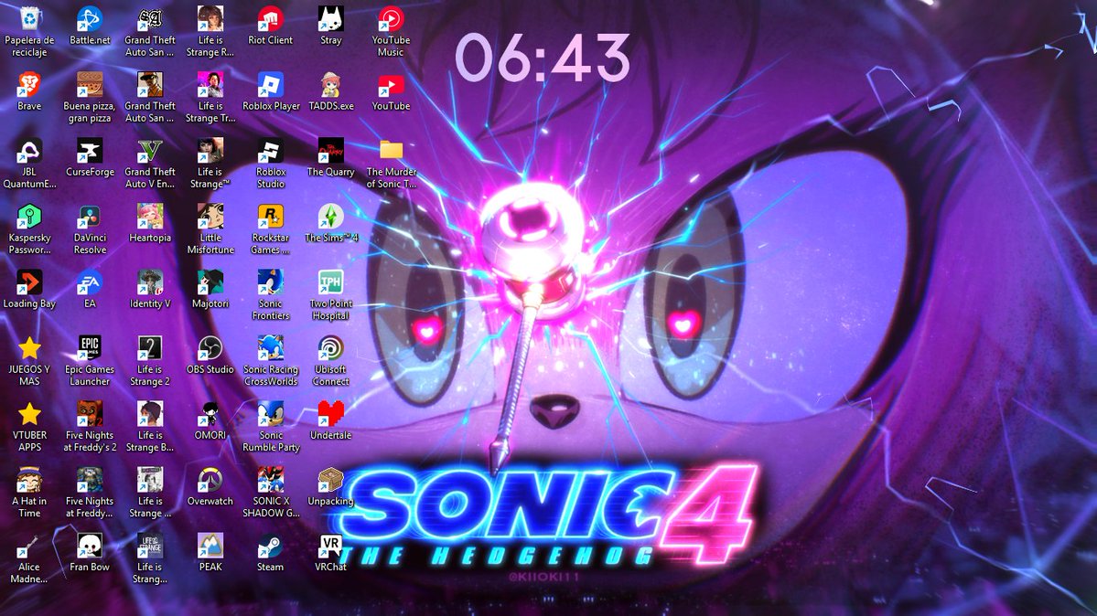Select the Identity V icon
Image resolution: width=1097 pixels, height=616 pixels.
(150, 283)
